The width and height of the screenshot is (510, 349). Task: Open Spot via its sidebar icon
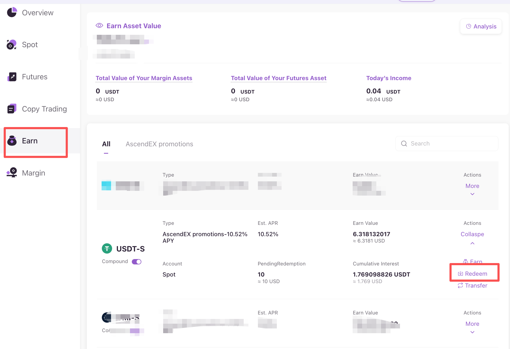[x=12, y=45]
